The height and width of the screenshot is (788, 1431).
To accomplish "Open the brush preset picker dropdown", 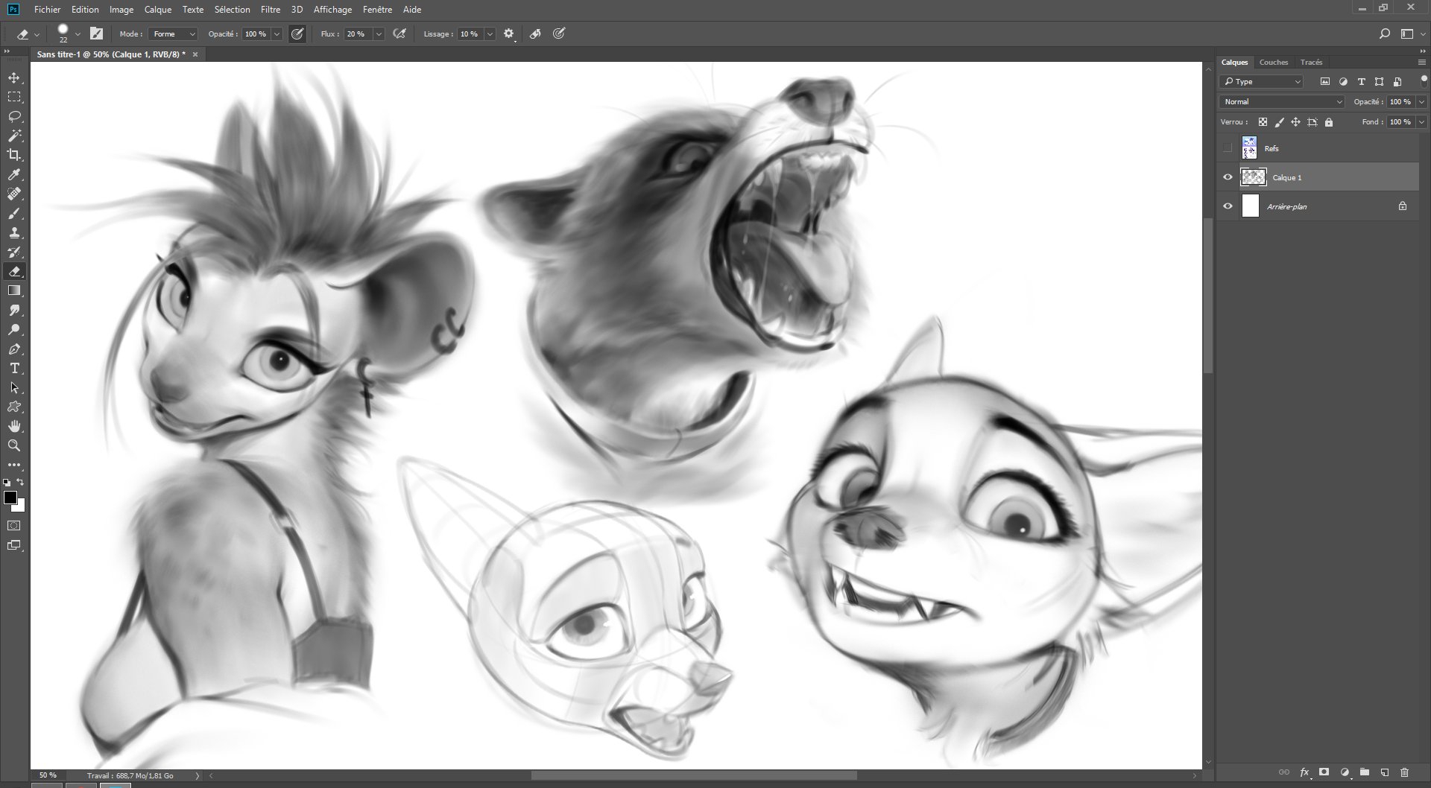I will (78, 34).
